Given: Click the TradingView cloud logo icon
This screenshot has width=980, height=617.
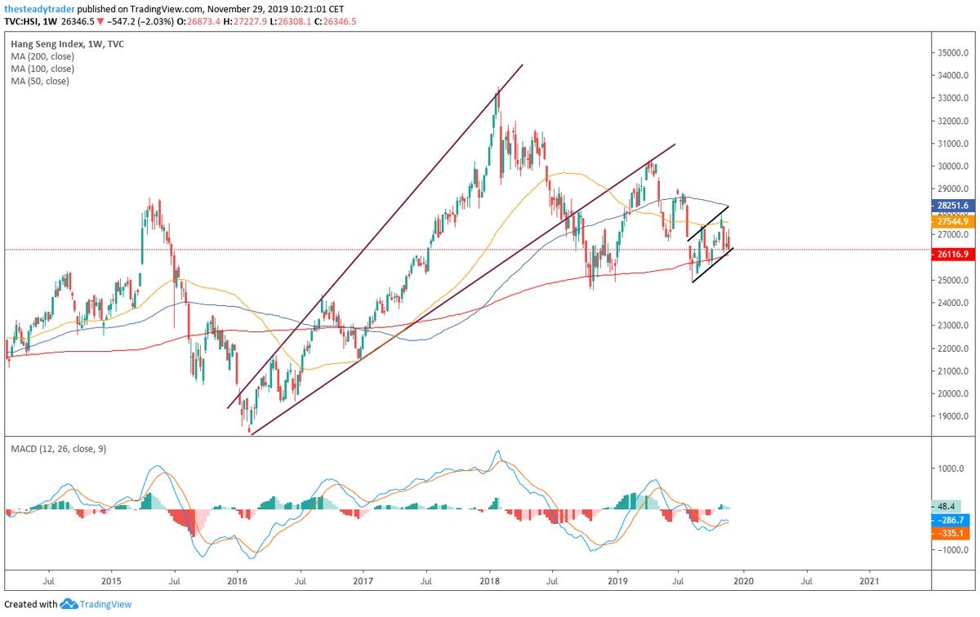Looking at the screenshot, I should pos(69,604).
